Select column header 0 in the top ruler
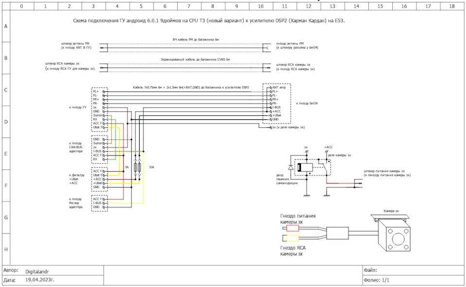Screen dimensions: 466x287 (21, 6)
